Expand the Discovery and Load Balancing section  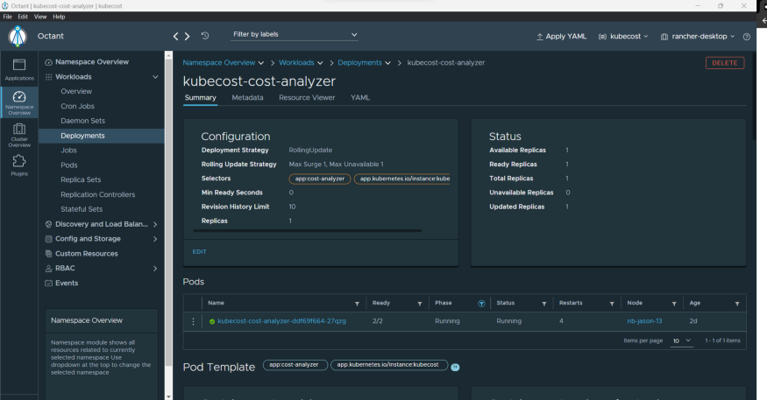click(x=154, y=224)
